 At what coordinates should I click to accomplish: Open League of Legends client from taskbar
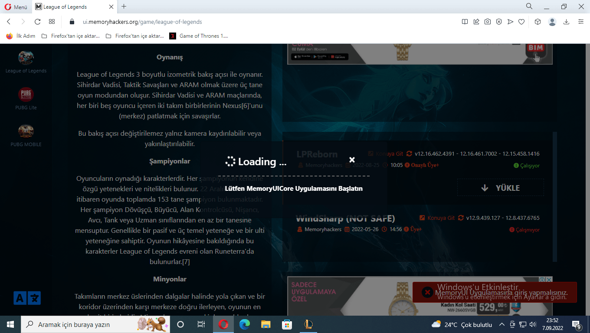(x=308, y=324)
